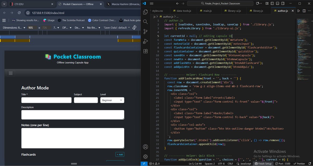Click the remote window status bar icon
Screen dimensions: 313x166
pos(144,164)
